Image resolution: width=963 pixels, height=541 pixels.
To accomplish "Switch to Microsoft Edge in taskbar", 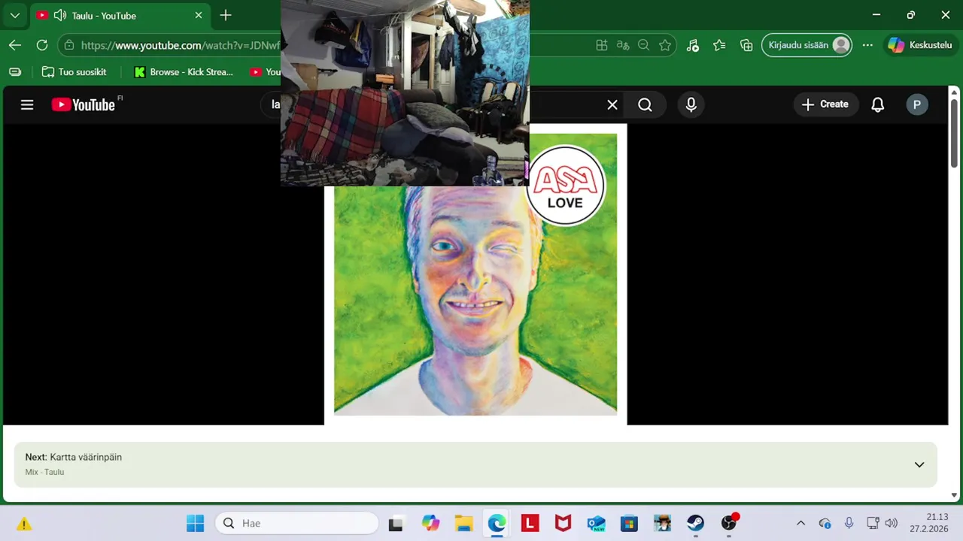I will click(x=497, y=523).
